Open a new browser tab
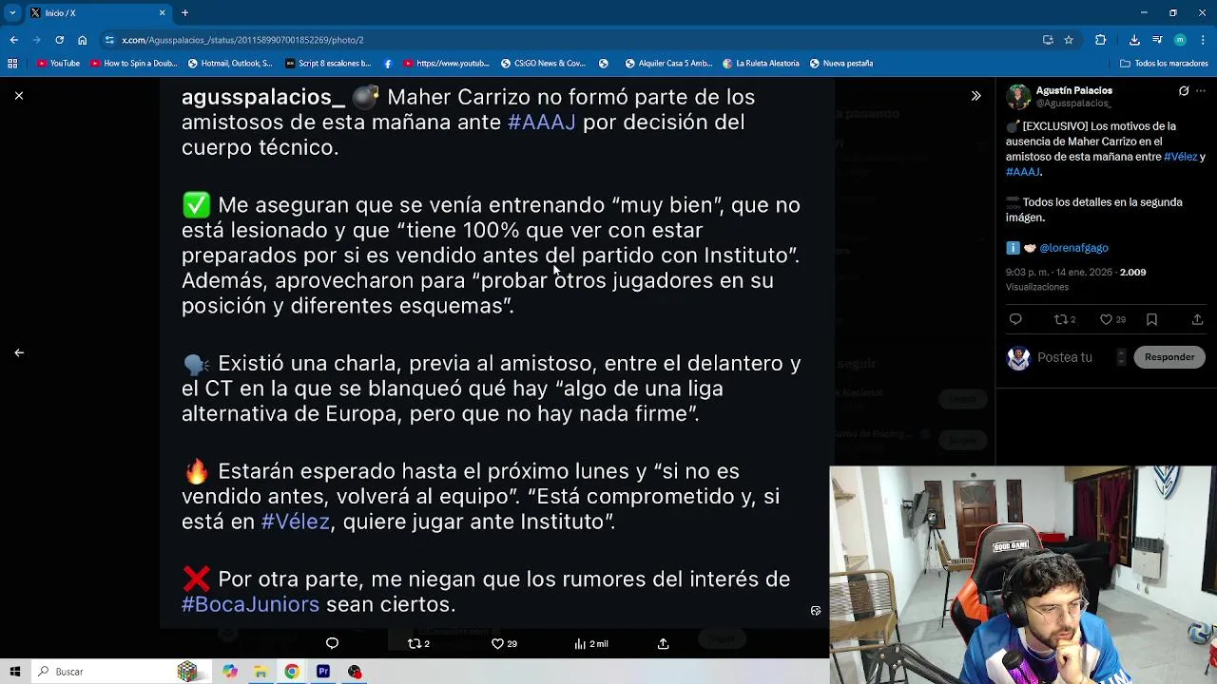The height and width of the screenshot is (684, 1217). point(184,13)
